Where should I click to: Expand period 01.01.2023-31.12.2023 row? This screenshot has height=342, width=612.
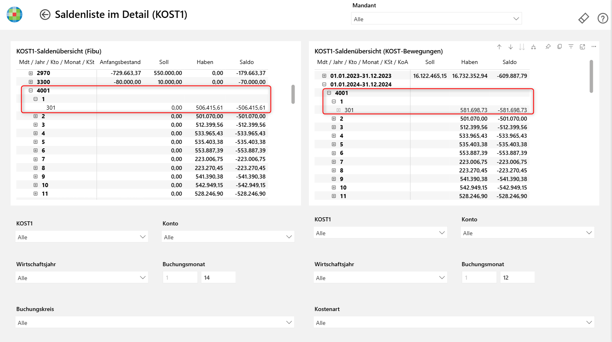[324, 76]
